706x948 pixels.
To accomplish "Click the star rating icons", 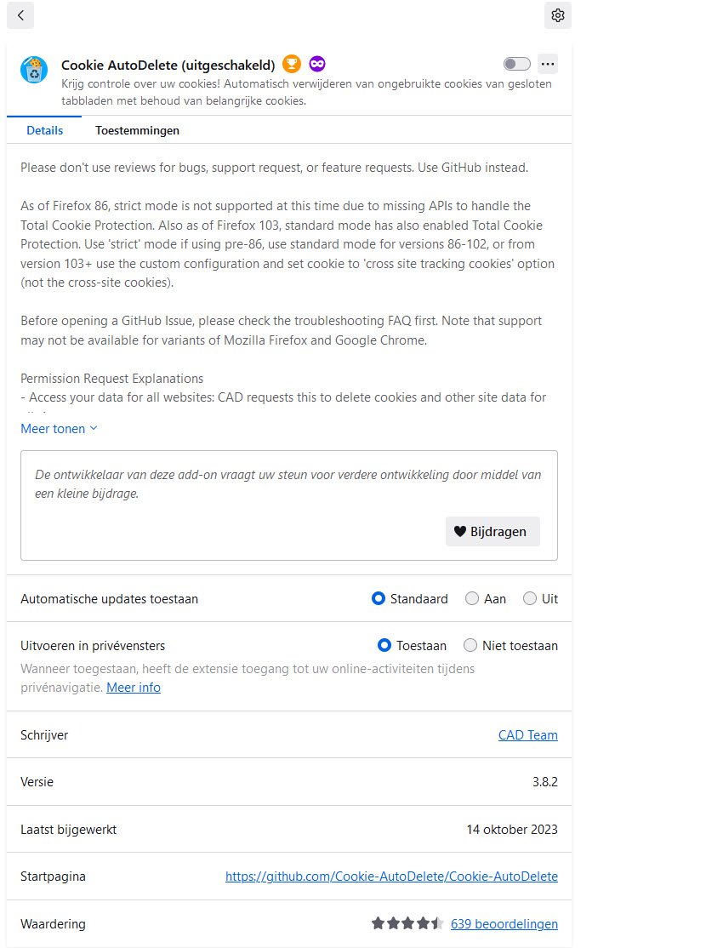I will pos(407,923).
